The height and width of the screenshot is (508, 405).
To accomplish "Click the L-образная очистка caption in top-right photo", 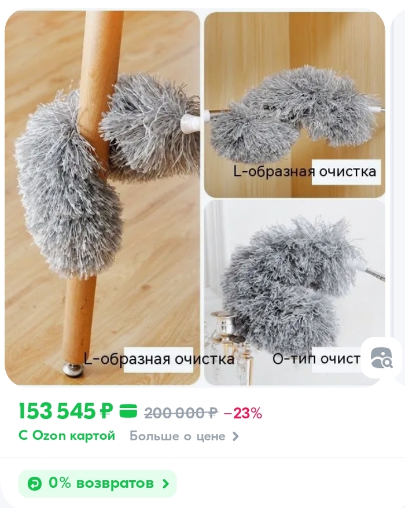I will [x=305, y=171].
